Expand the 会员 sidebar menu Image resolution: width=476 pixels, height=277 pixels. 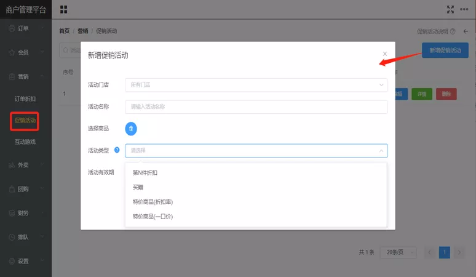click(x=42, y=52)
